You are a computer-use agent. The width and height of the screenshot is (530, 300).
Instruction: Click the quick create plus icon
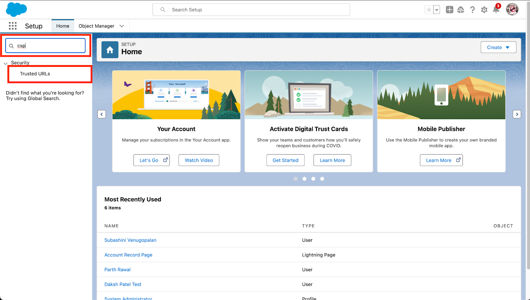[x=449, y=9]
